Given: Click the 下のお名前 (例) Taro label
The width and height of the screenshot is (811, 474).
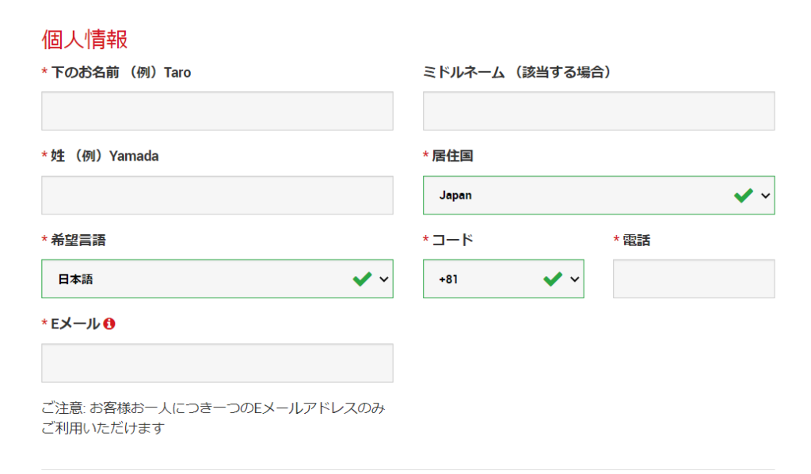Looking at the screenshot, I should 121,72.
